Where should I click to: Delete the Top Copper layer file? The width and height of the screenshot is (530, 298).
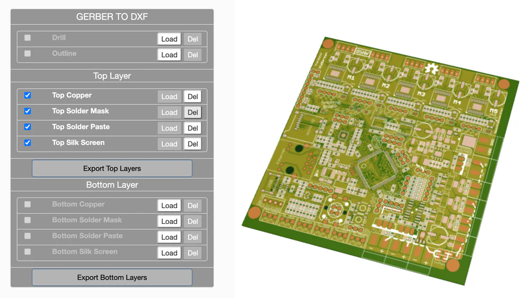pos(193,96)
